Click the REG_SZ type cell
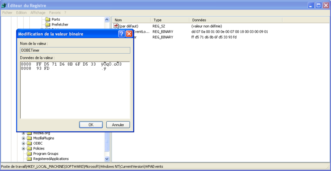The image size is (331, 171). 158,26
